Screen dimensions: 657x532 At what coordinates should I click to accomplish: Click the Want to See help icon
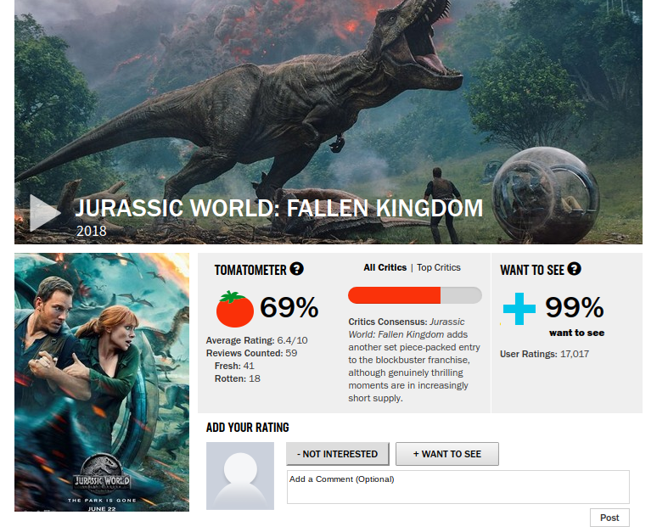[574, 269]
